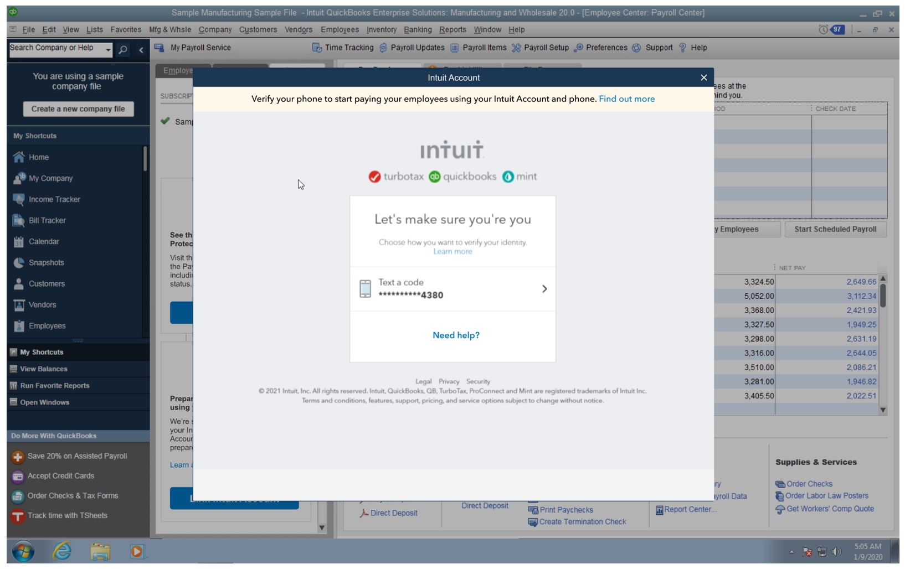Click the Need help? link

tap(456, 335)
